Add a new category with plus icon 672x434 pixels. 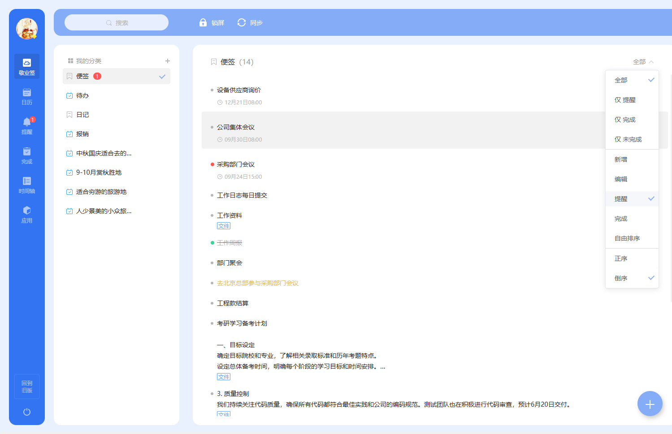click(168, 61)
